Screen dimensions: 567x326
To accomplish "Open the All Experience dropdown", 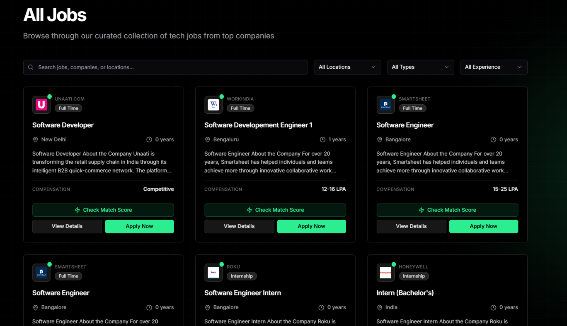I will point(493,67).
